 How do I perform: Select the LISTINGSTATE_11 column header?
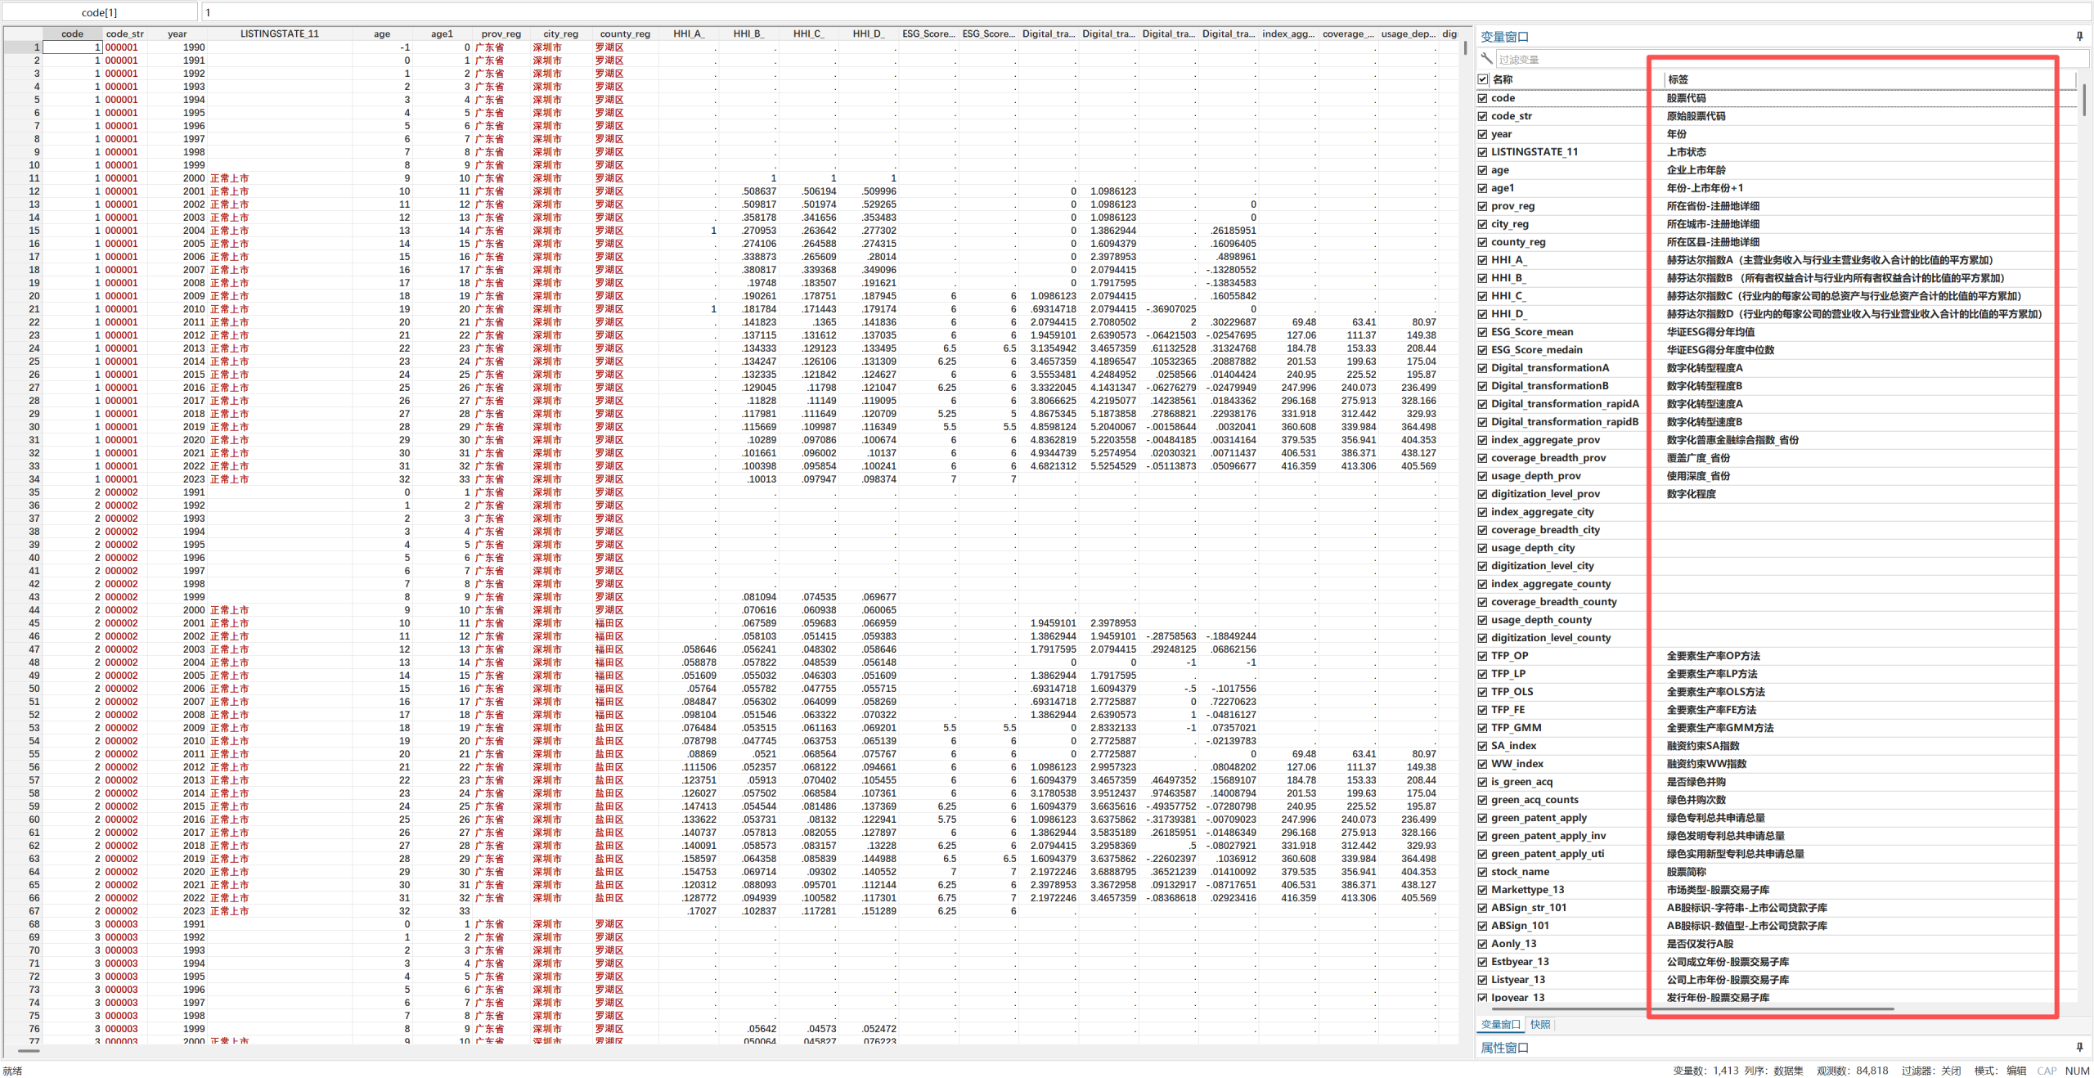[279, 34]
